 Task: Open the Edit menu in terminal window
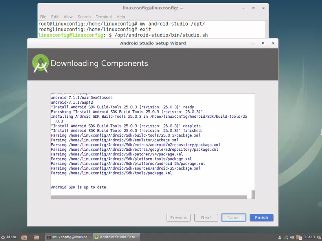click(x=55, y=17)
